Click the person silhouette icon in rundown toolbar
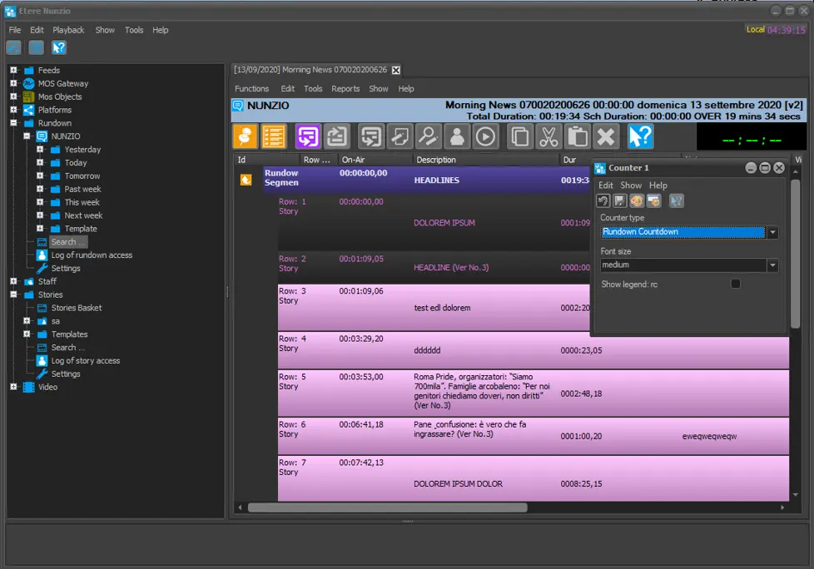814x569 pixels. 456,136
